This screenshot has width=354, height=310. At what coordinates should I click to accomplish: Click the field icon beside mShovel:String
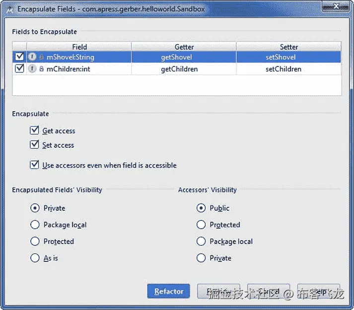point(32,57)
